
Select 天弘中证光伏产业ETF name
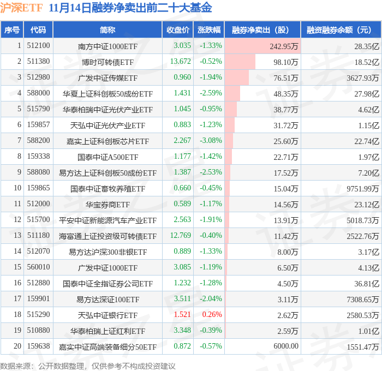pyautogui.click(x=108, y=125)
